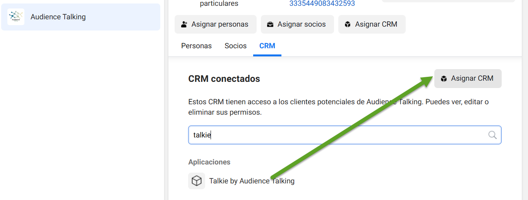Click the Aplicaciones section label

tap(209, 162)
